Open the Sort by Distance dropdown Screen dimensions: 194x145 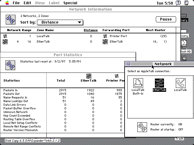point(60,22)
